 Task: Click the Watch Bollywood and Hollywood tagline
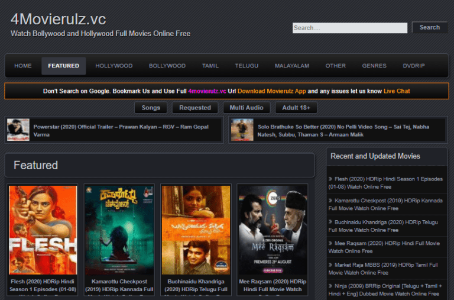click(100, 34)
